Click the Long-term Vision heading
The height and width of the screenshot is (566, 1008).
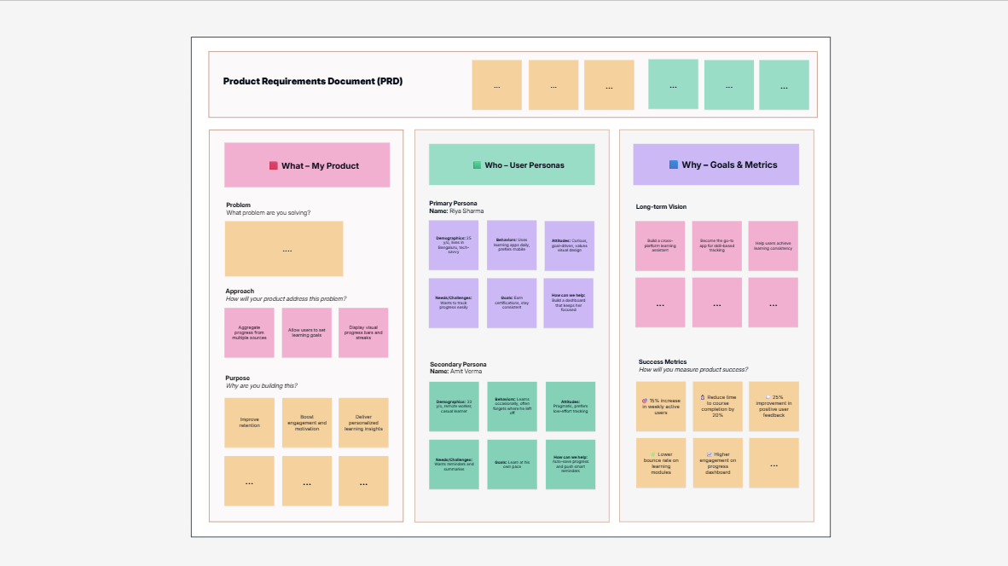[661, 207]
